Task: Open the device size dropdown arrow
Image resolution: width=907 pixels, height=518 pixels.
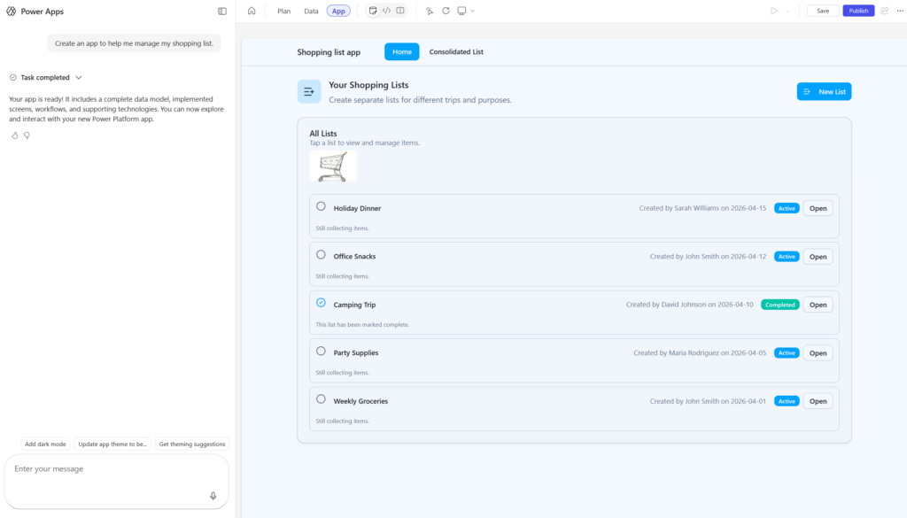Action: tap(473, 11)
